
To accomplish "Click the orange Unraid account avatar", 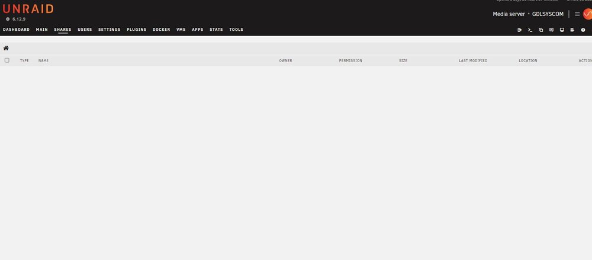I will point(587,14).
